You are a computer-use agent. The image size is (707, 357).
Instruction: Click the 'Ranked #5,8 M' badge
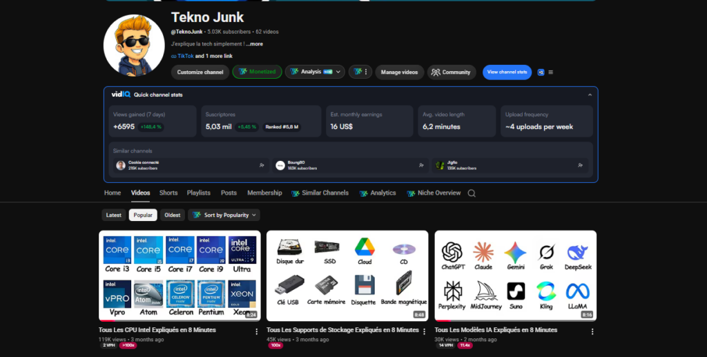pyautogui.click(x=282, y=127)
